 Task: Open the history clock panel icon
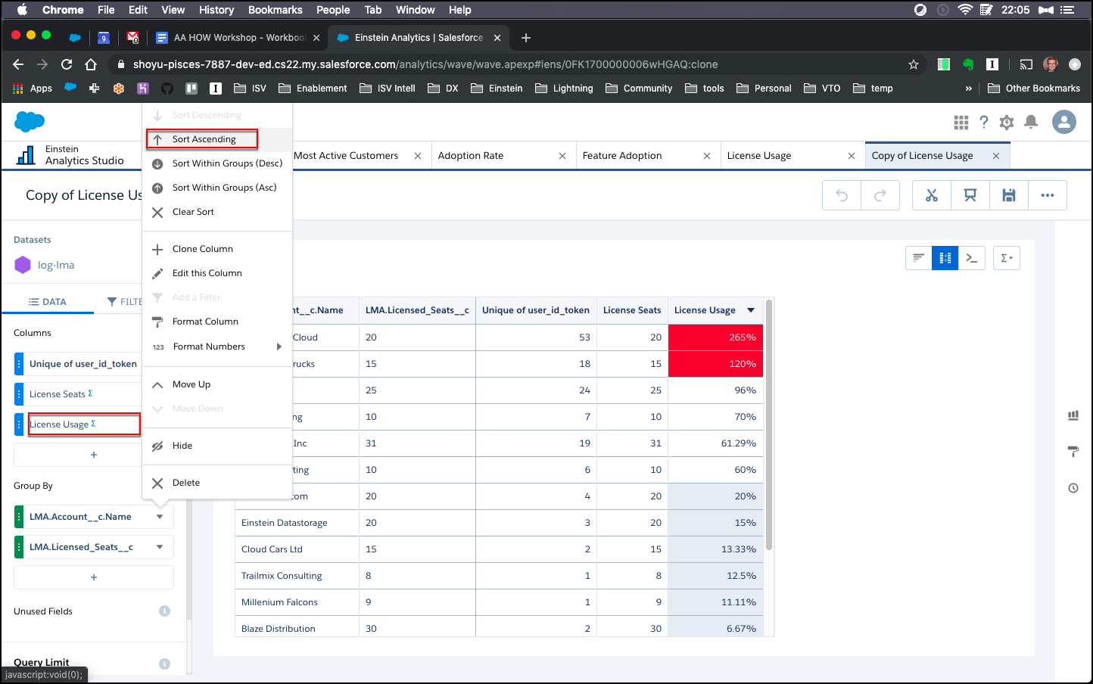pos(1073,488)
